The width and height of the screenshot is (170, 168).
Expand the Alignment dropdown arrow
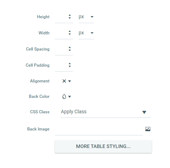tap(70, 81)
